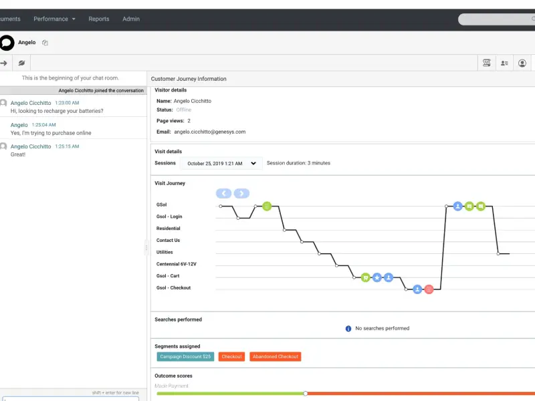Open the contact details list icon
535x401 pixels.
pyautogui.click(x=504, y=63)
